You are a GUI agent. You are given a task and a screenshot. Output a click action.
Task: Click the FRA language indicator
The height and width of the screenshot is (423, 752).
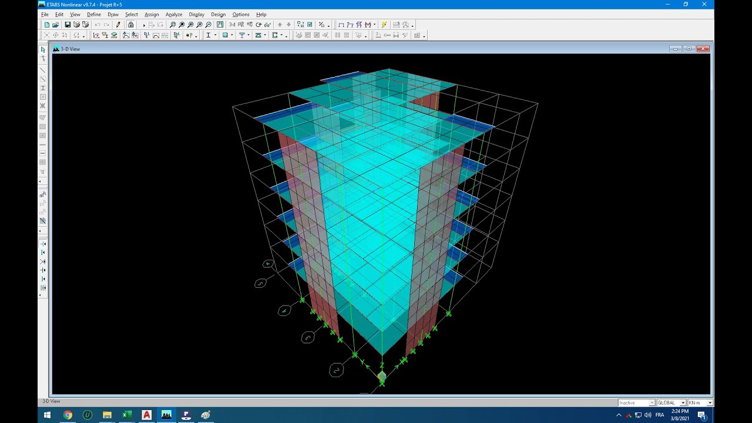660,415
